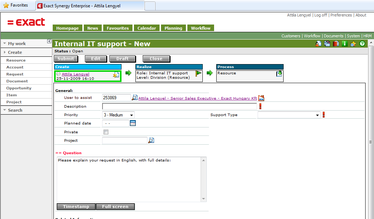
Task: Click the Favorites star in browser bar
Action: (x=6, y=5)
